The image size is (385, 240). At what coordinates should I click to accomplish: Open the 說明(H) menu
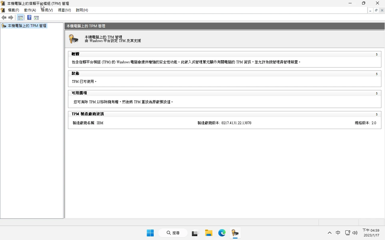tap(82, 10)
